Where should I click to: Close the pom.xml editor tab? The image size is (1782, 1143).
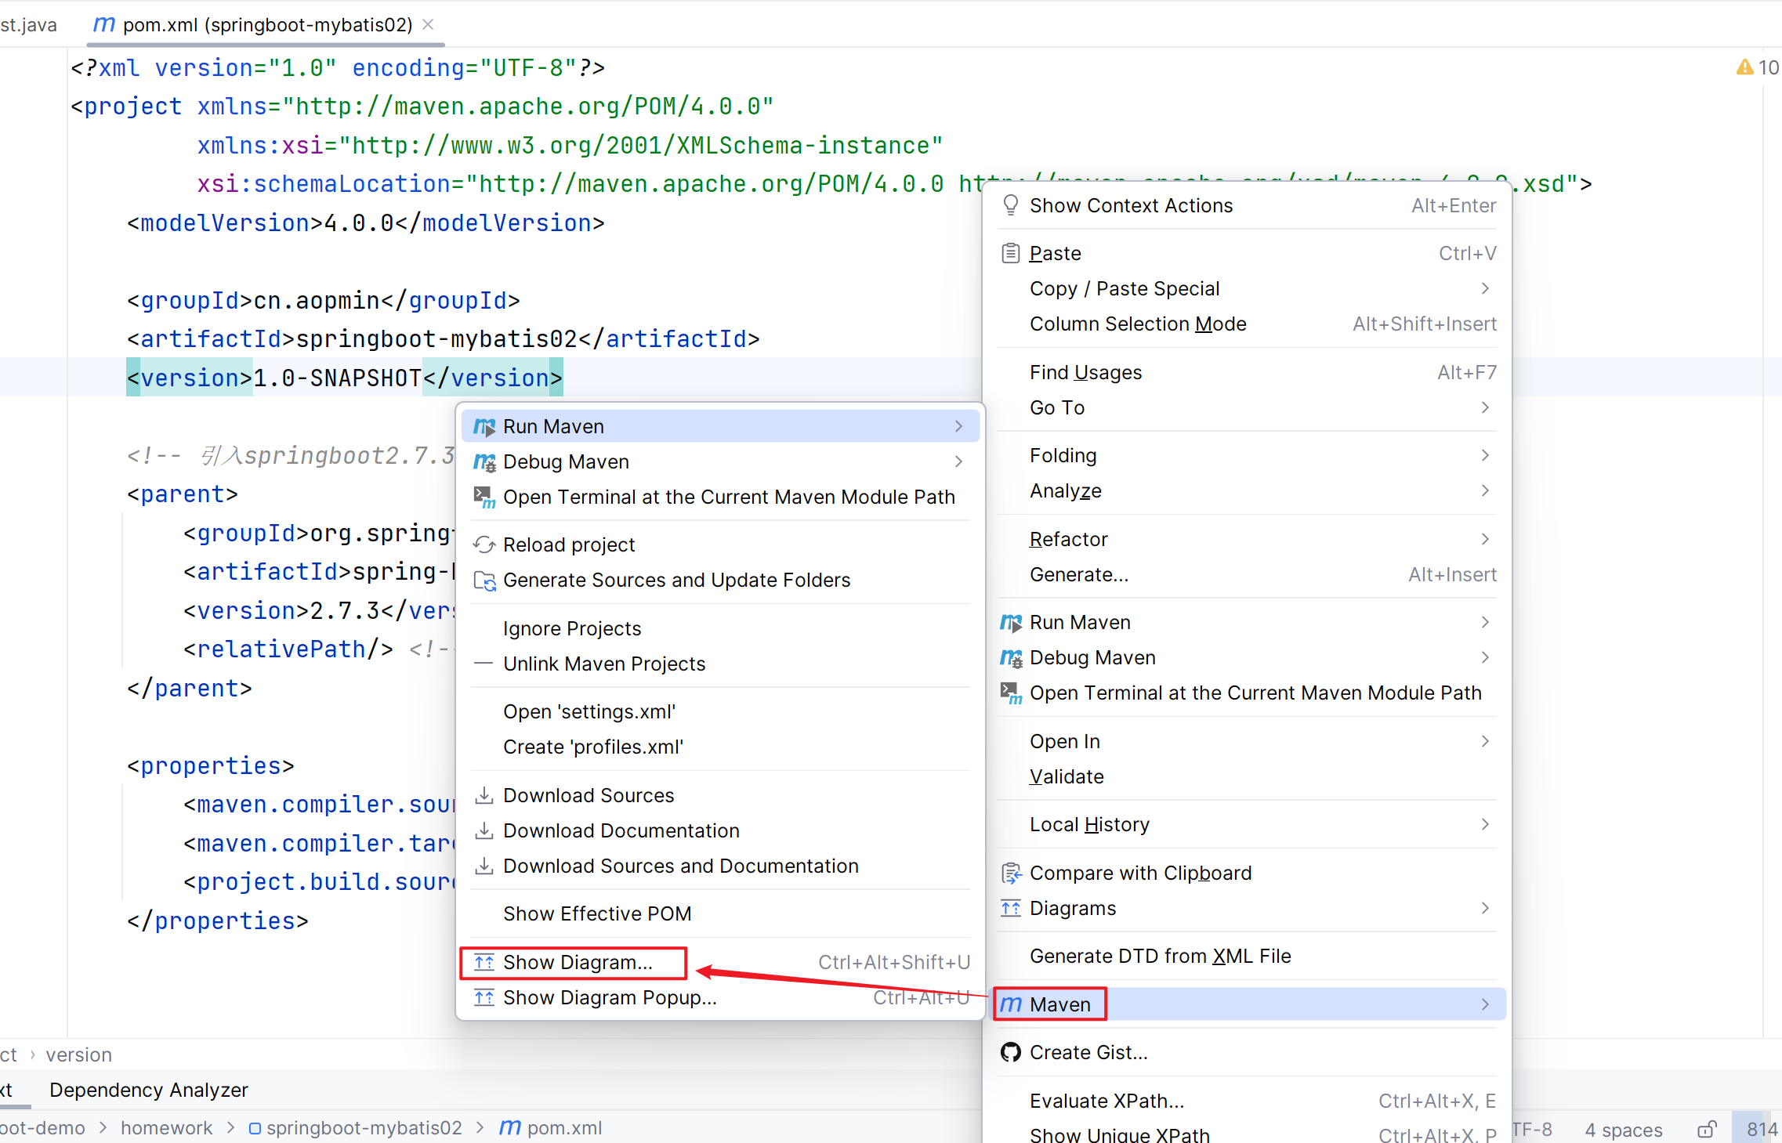pos(428,24)
